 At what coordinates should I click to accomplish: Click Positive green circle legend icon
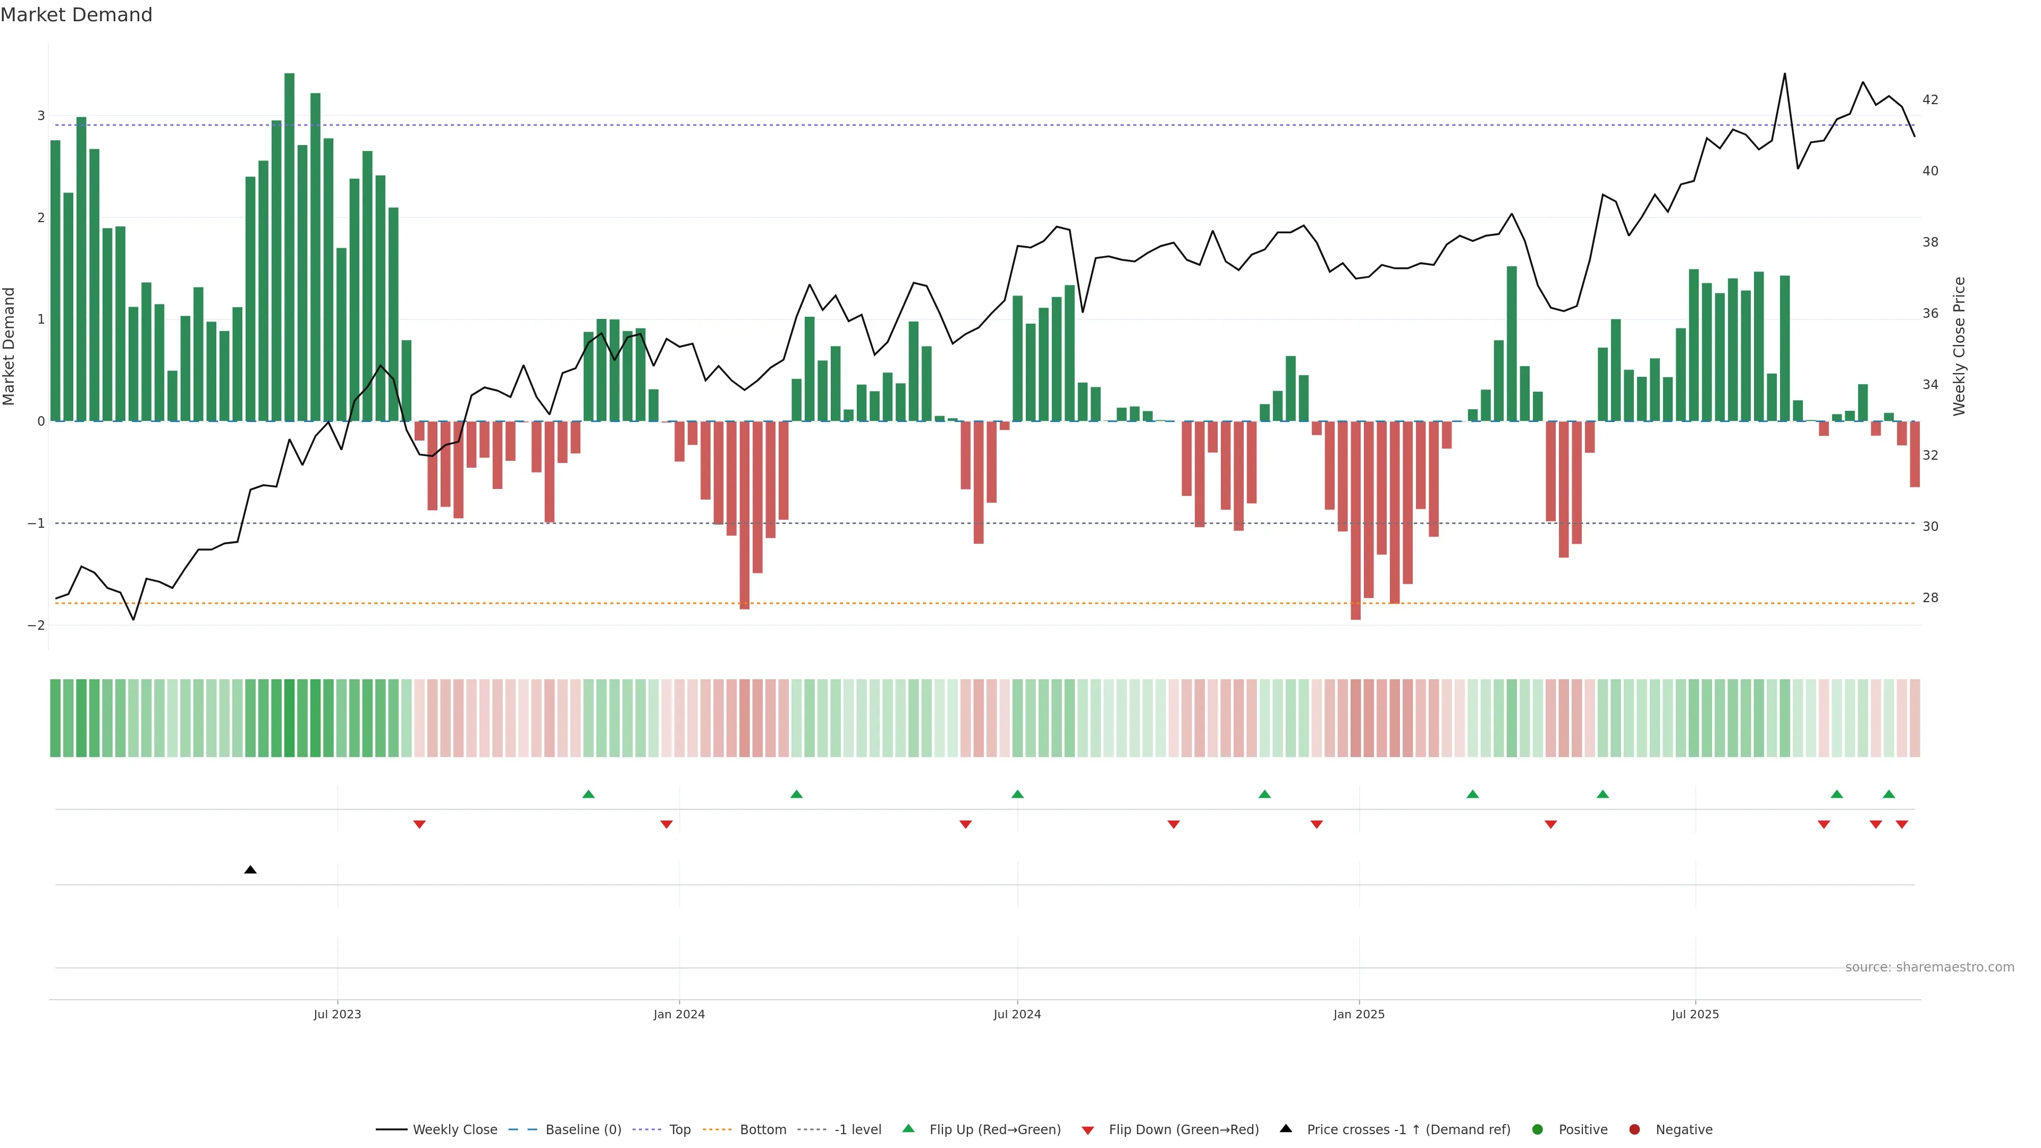point(1538,1130)
